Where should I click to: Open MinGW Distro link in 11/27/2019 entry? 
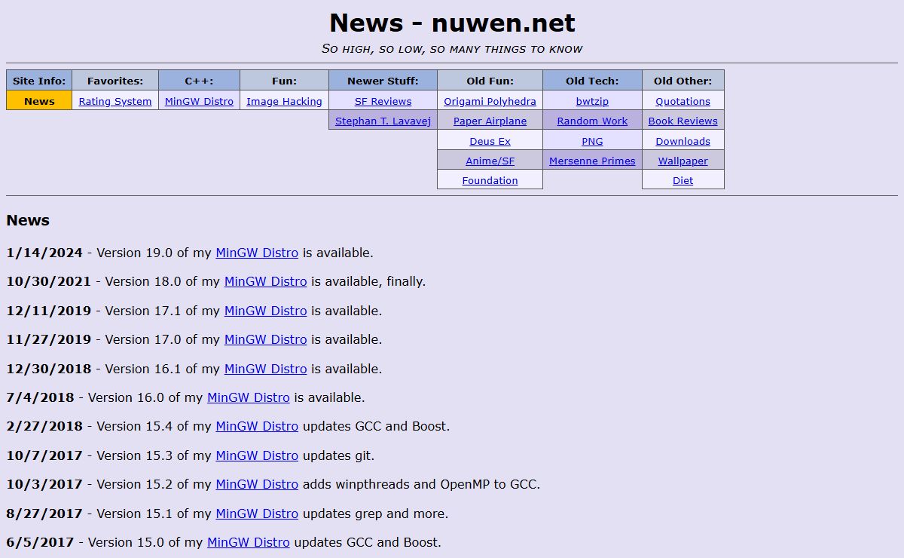point(265,339)
